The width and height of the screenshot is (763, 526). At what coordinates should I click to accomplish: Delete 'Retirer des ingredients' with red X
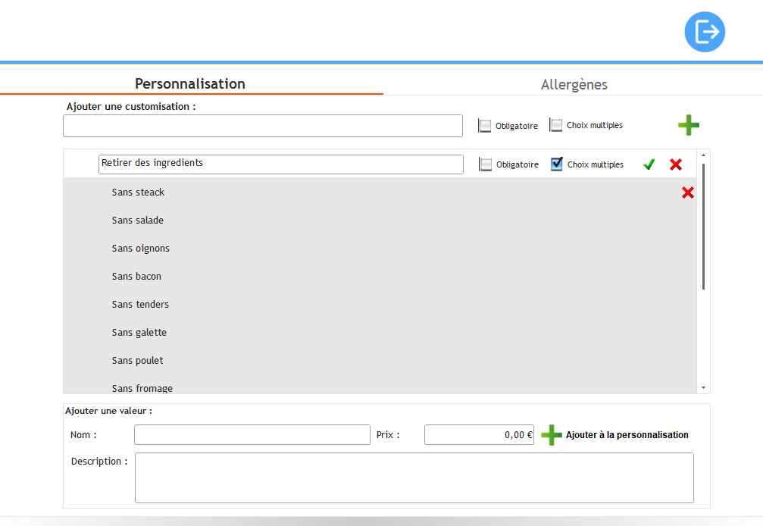coord(676,164)
